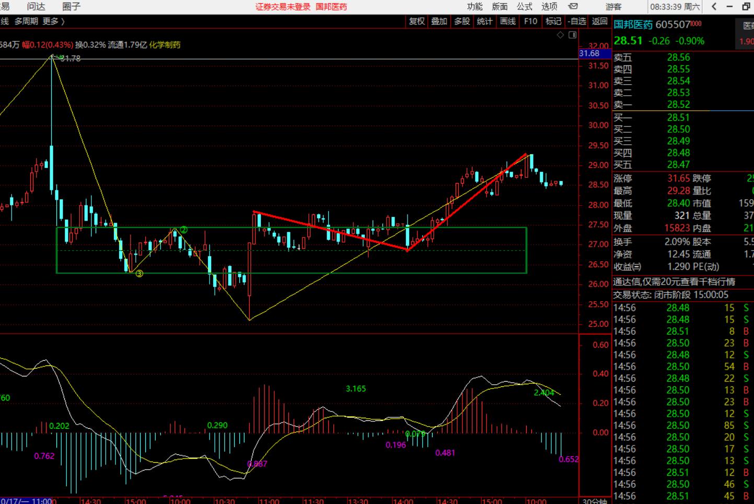
Task: Click the 多周期 tab
Action: pos(26,21)
